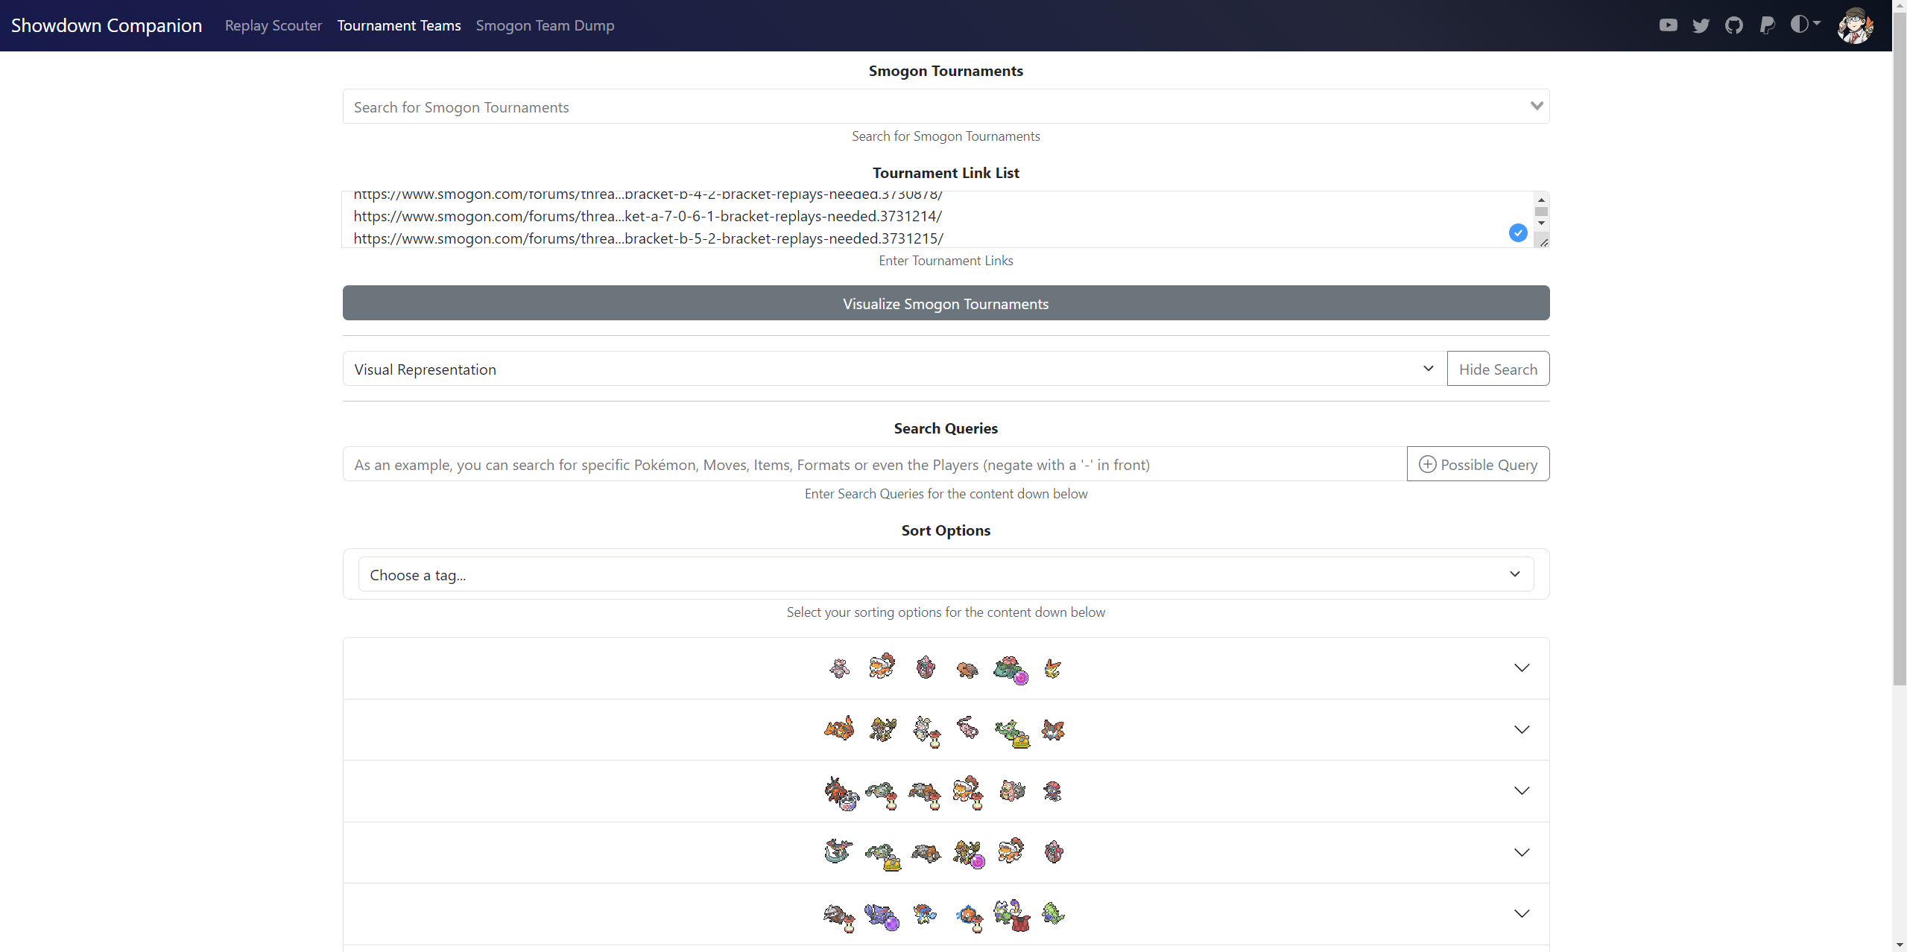Click the Sort Options heading
1907x952 pixels.
pyautogui.click(x=946, y=530)
